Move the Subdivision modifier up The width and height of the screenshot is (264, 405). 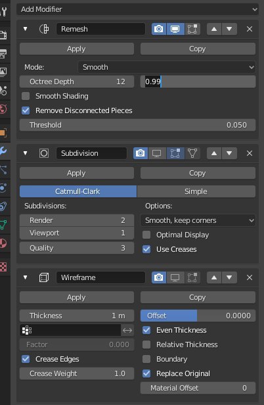pos(214,153)
